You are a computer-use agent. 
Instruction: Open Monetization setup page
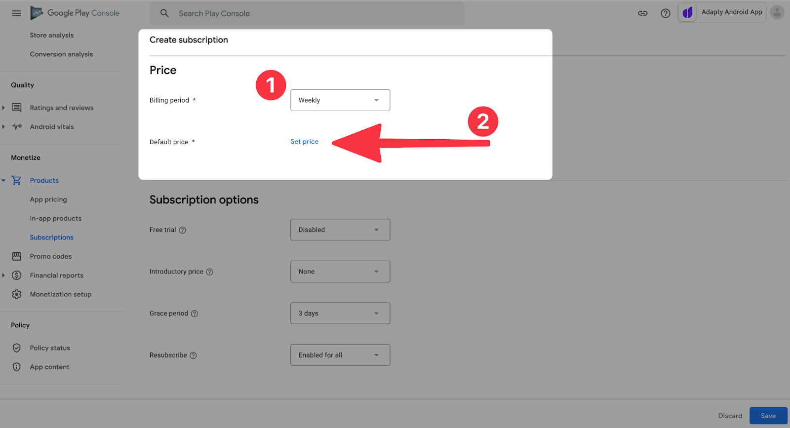61,294
